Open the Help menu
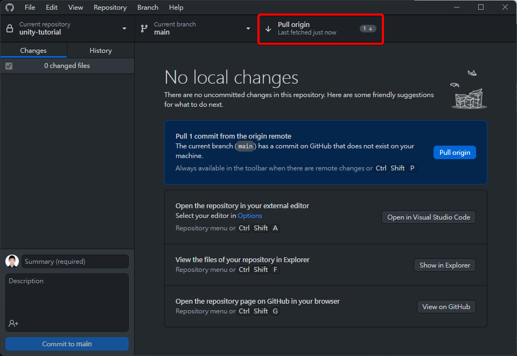This screenshot has width=517, height=356. click(176, 7)
